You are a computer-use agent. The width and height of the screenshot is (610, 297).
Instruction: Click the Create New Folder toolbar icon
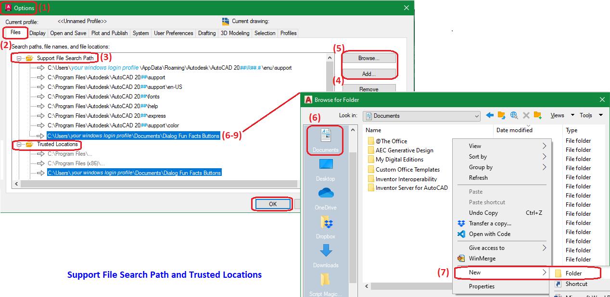[x=538, y=115]
